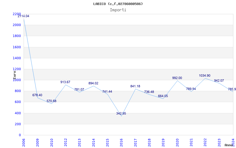236x148 pixels.
Task: Click the 2019 year tick label
Action: pyautogui.click(x=163, y=143)
